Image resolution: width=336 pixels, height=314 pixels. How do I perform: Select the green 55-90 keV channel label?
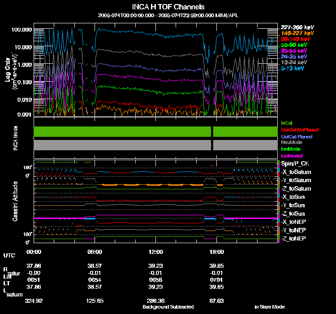(x=294, y=45)
